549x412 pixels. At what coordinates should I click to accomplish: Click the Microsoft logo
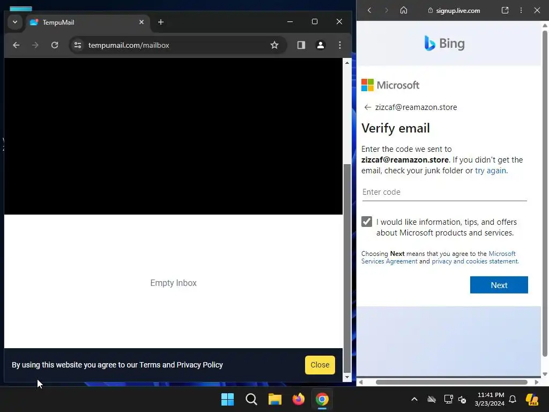click(x=390, y=85)
